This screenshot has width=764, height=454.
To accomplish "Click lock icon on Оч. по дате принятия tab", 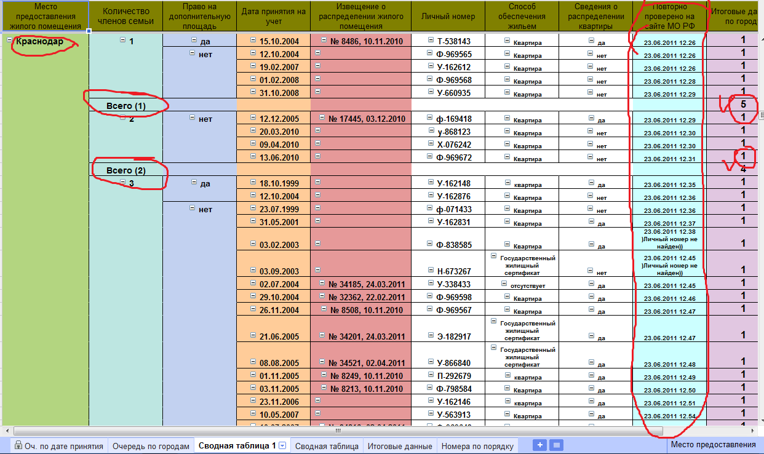I will (x=18, y=445).
